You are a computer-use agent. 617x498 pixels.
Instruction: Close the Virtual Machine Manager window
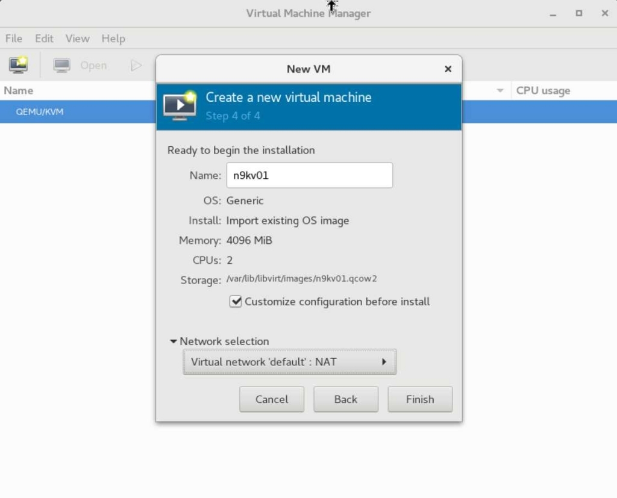[605, 13]
